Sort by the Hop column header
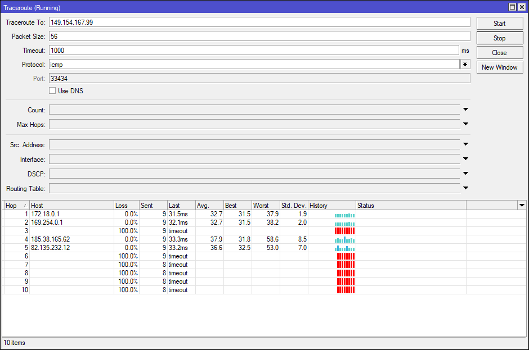This screenshot has width=529, height=350. pos(16,206)
